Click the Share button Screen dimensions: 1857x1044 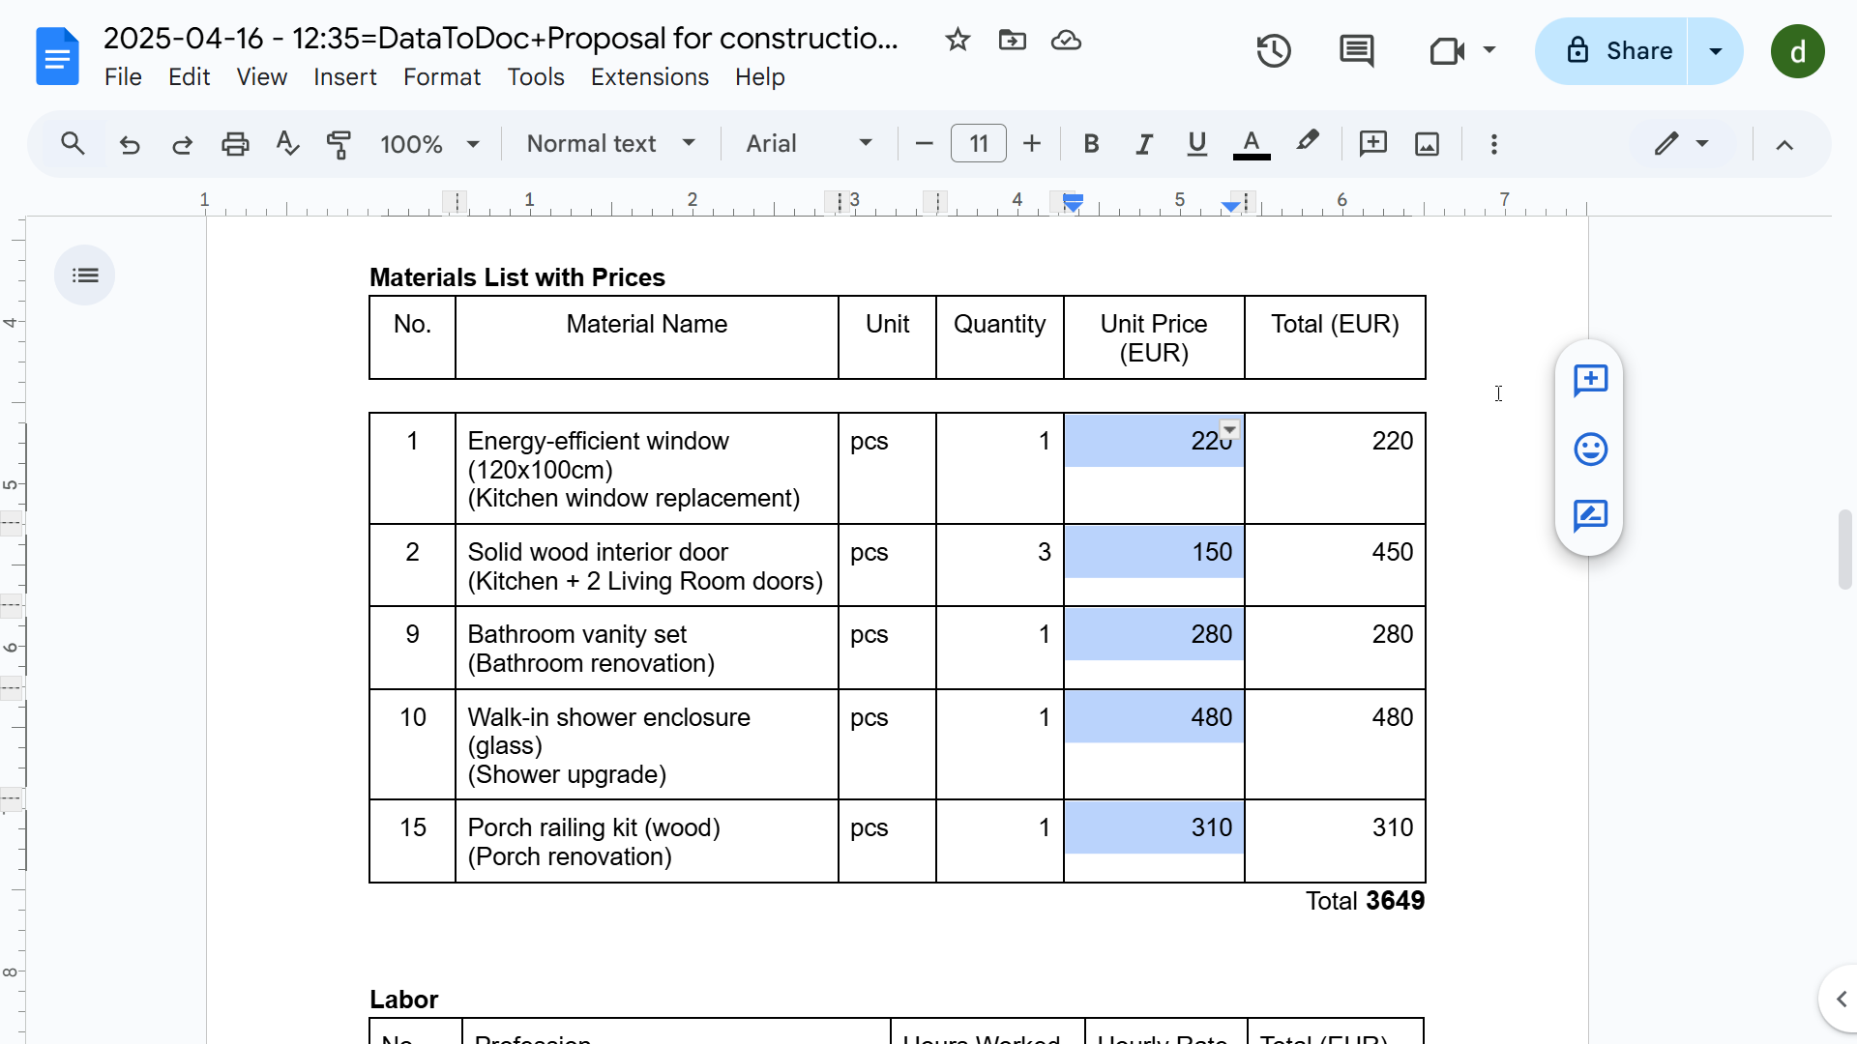tap(1611, 51)
